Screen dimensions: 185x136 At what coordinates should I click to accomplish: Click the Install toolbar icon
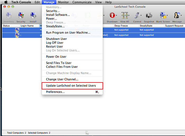33,16
